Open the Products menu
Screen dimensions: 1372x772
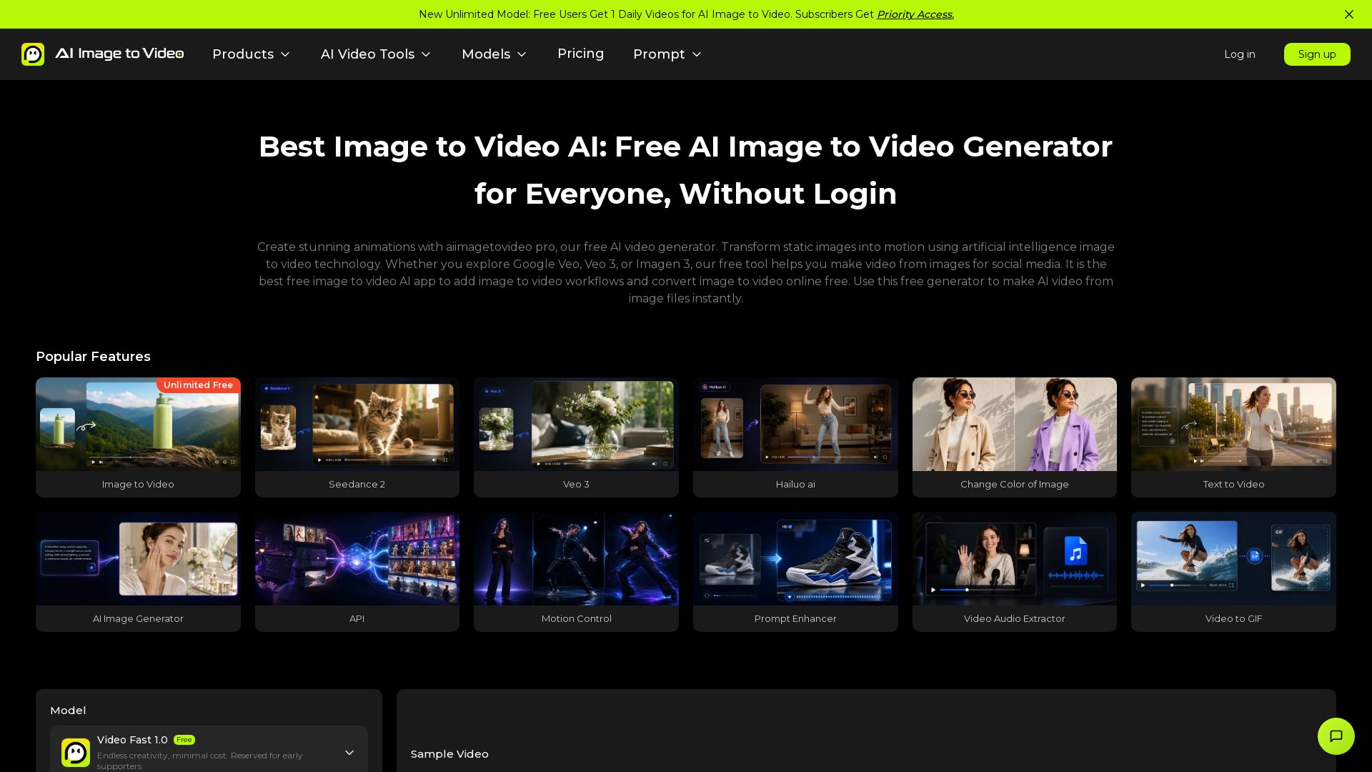coord(252,54)
